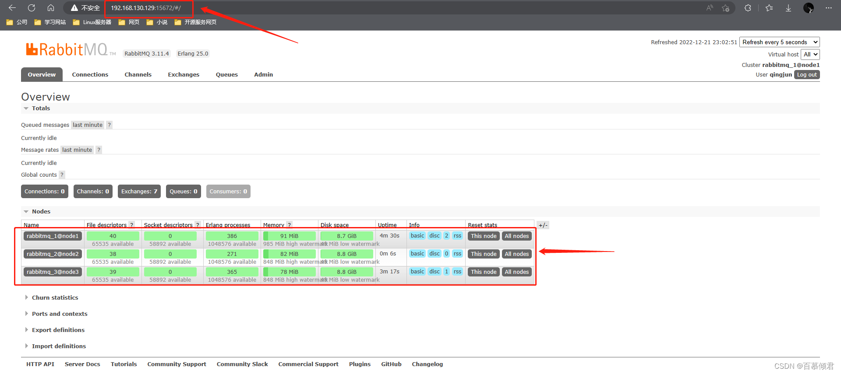Open Changelog footer link

tap(428, 364)
